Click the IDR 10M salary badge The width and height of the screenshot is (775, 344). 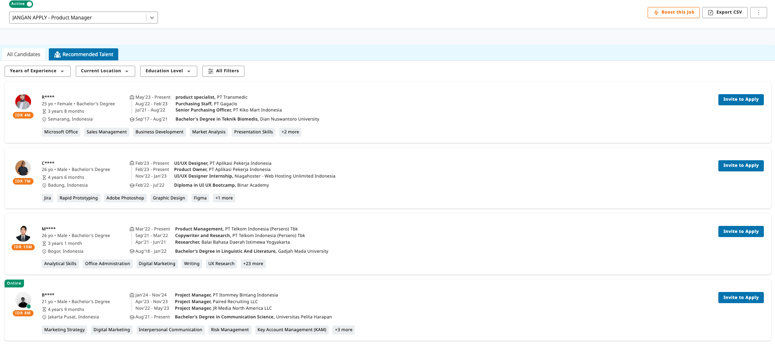(23, 247)
